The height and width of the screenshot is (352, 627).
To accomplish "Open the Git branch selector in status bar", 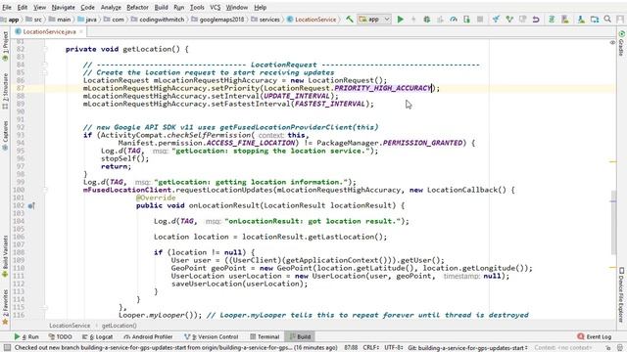I will 468,348.
